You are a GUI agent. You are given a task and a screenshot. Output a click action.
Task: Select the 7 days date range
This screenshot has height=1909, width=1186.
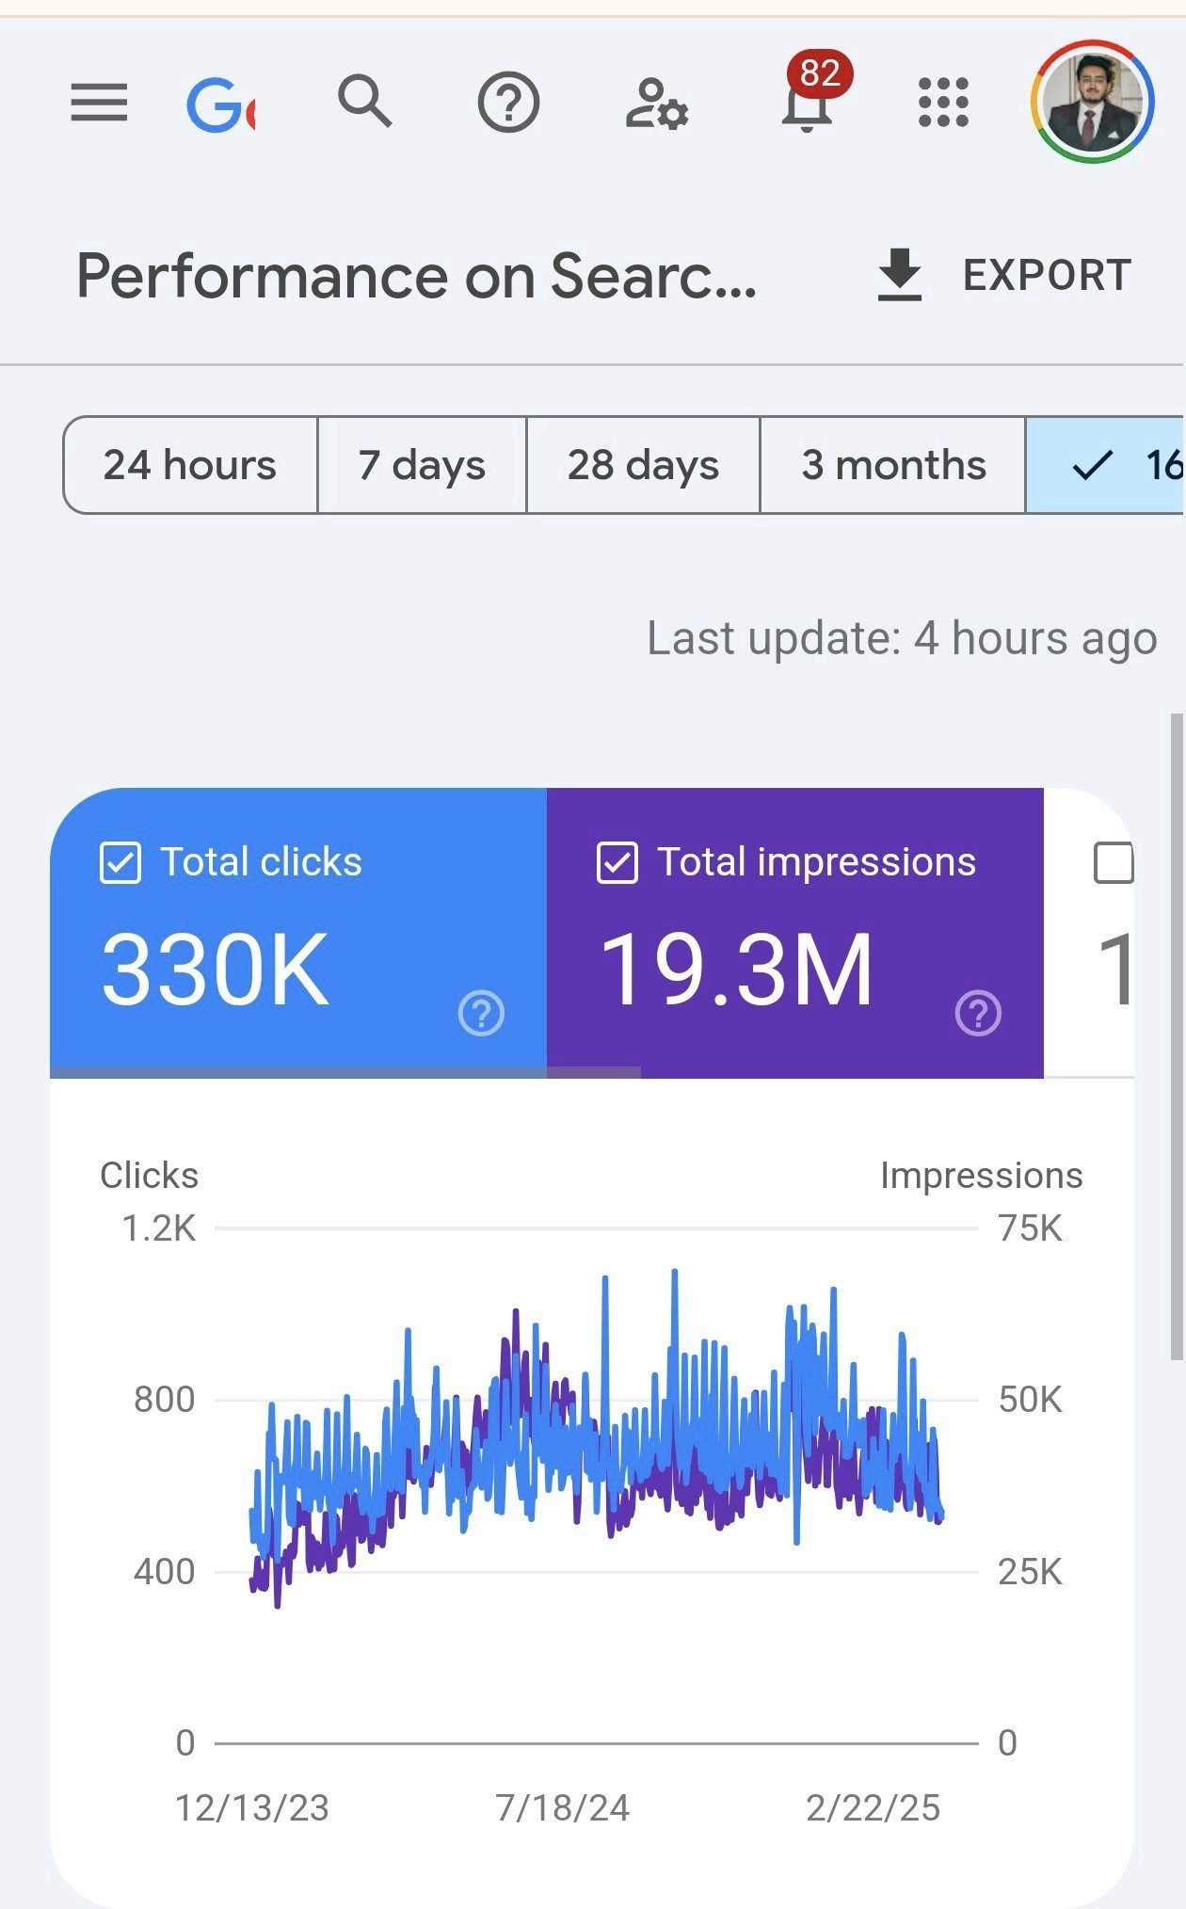422,465
